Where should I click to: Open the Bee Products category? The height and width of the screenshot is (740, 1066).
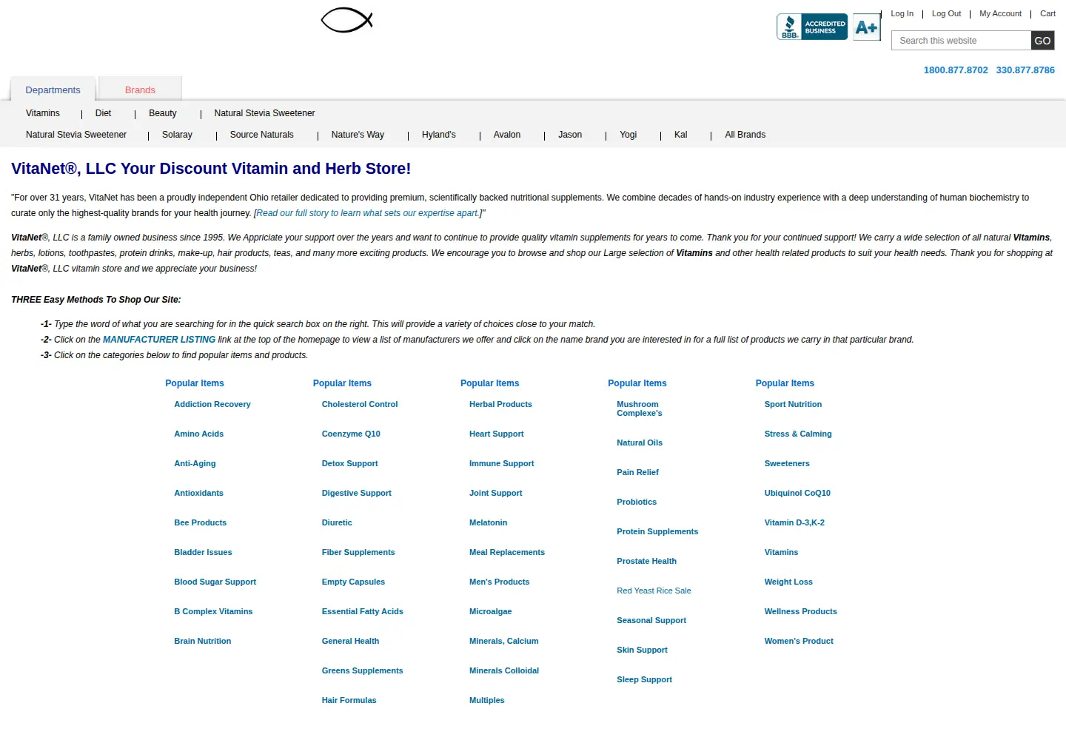coord(201,523)
